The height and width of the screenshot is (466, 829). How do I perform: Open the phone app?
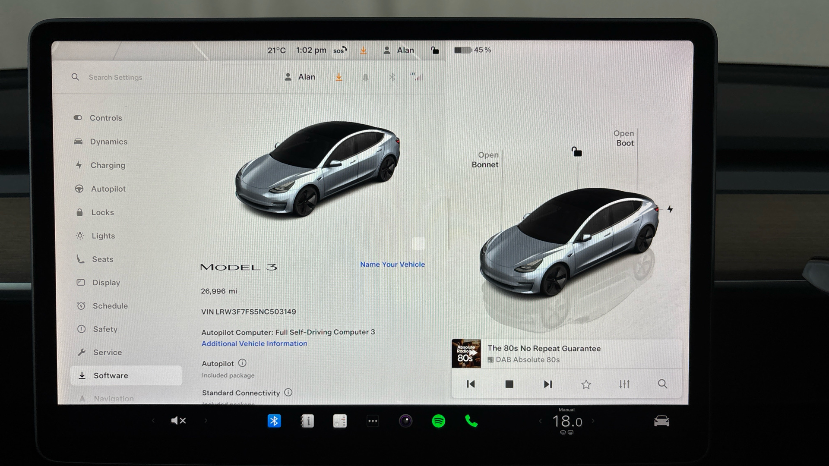[x=471, y=421]
